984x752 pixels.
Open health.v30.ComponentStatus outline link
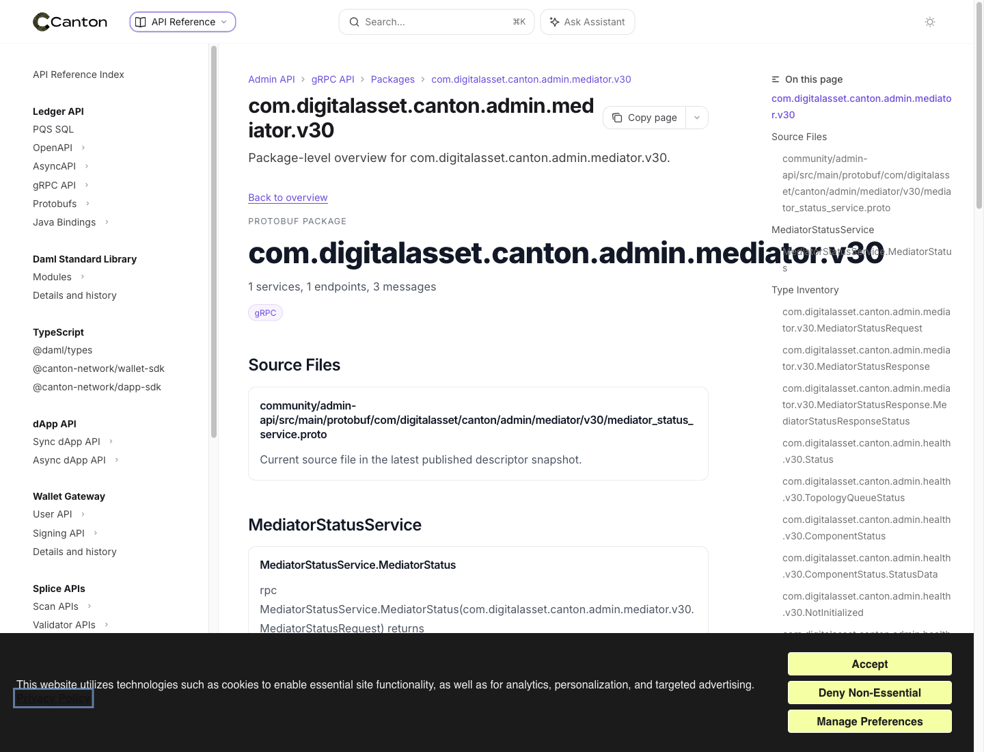866,528
